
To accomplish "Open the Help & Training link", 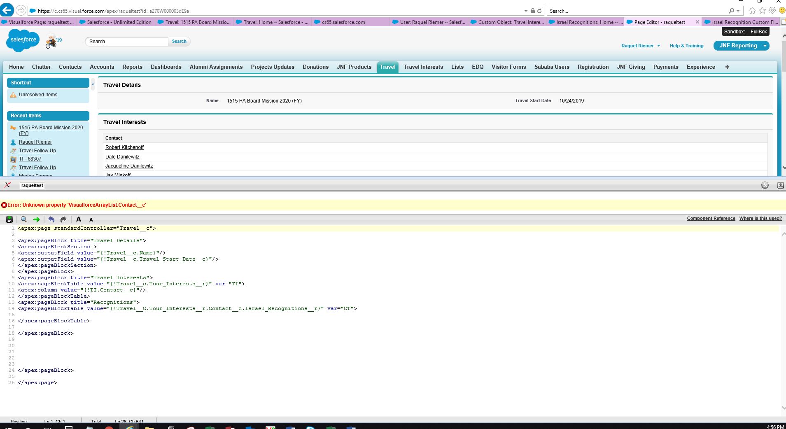I will tap(686, 46).
